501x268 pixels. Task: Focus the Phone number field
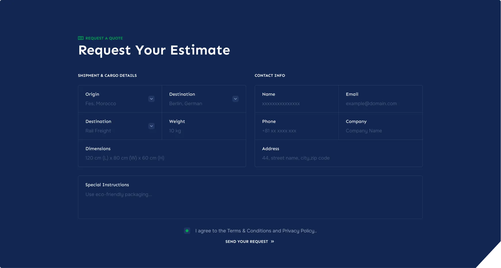tap(296, 131)
